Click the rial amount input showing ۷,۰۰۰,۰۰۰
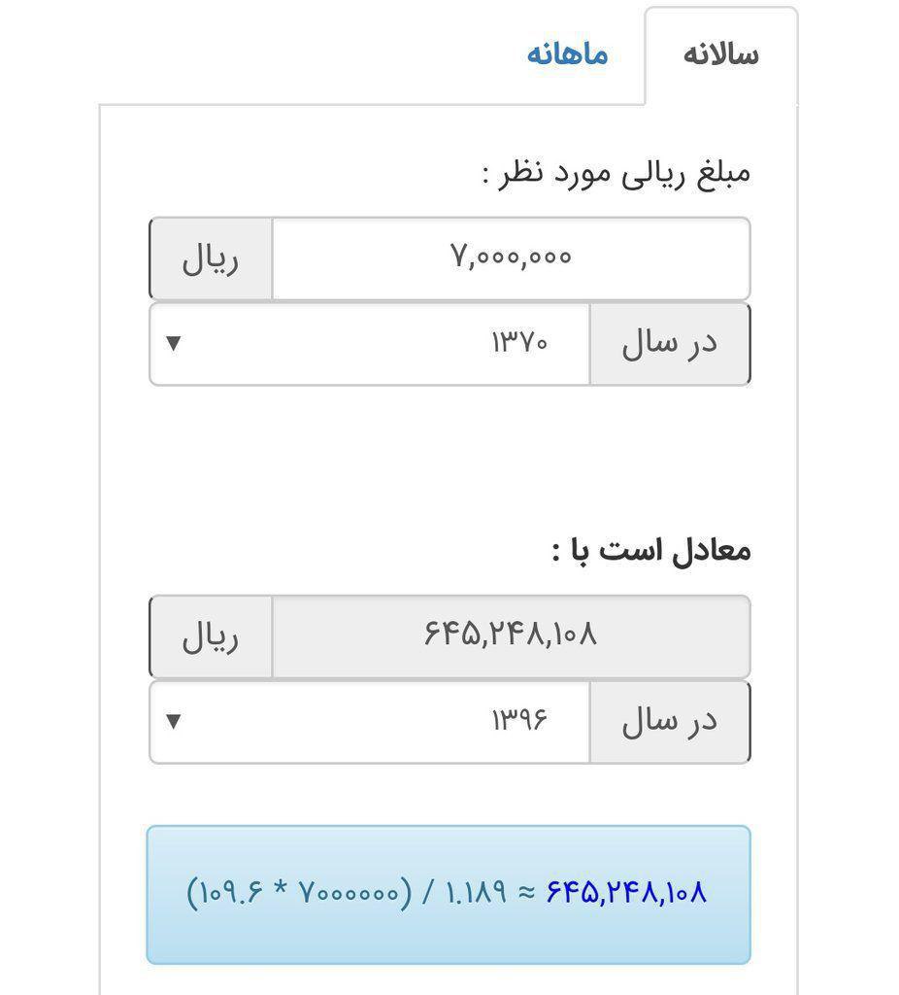This screenshot has width=899, height=995. pyautogui.click(x=511, y=257)
